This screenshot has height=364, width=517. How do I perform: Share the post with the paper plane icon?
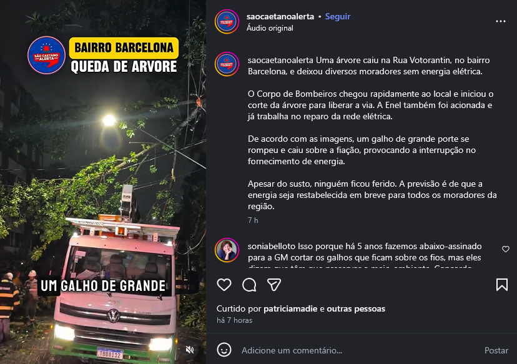[273, 285]
